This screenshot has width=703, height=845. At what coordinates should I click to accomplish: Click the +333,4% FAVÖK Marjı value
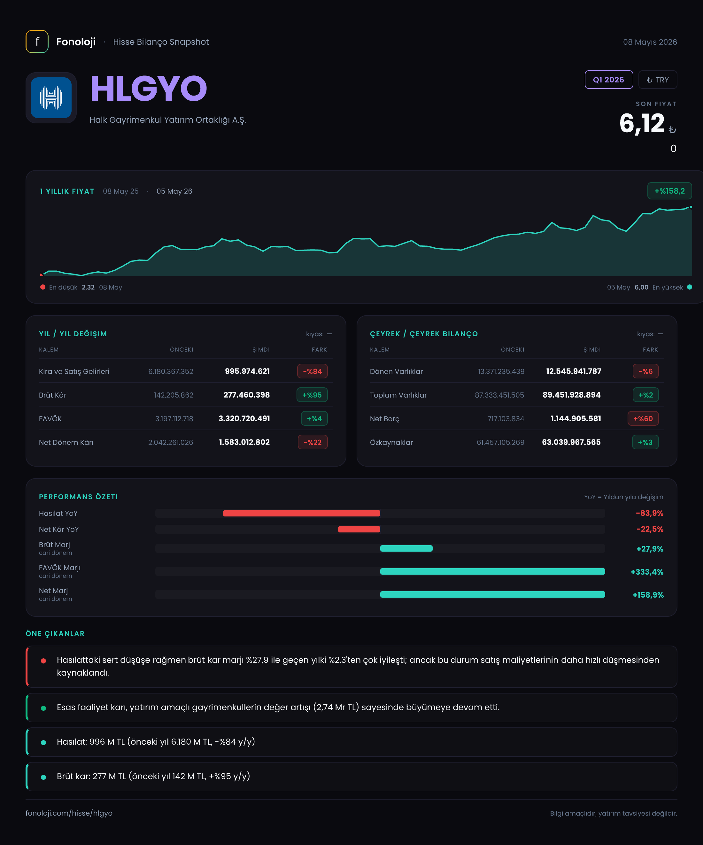coord(647,572)
